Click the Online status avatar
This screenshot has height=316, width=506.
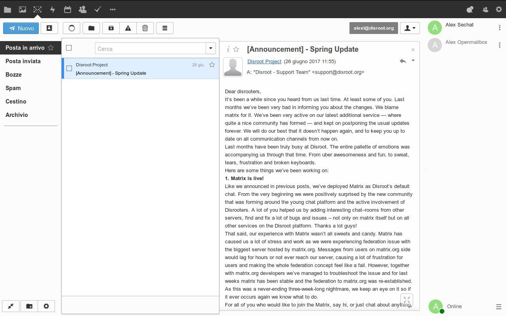436,307
